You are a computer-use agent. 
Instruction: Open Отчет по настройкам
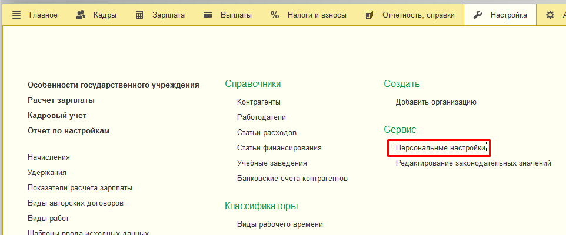[x=69, y=131]
